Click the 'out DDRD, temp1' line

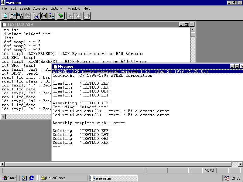point(20,73)
